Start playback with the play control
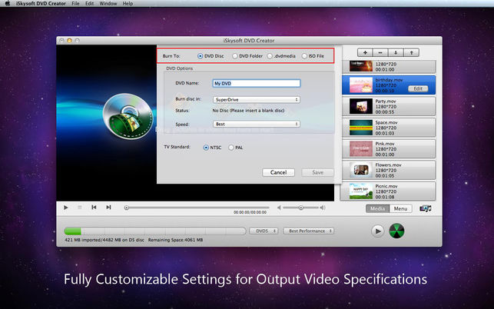This screenshot has height=309, width=494. [x=65, y=208]
